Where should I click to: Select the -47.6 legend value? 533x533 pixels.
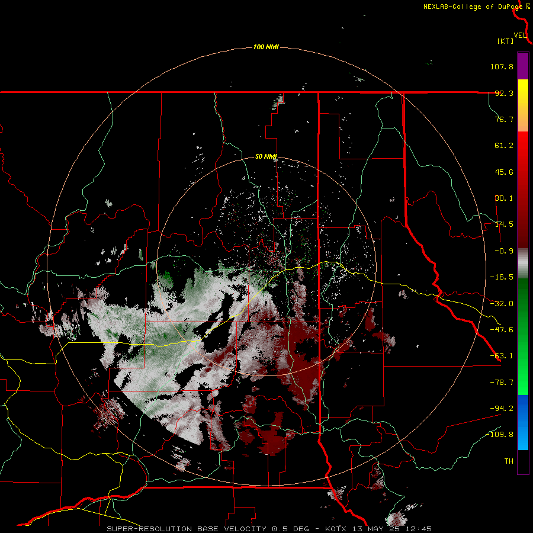502,330
